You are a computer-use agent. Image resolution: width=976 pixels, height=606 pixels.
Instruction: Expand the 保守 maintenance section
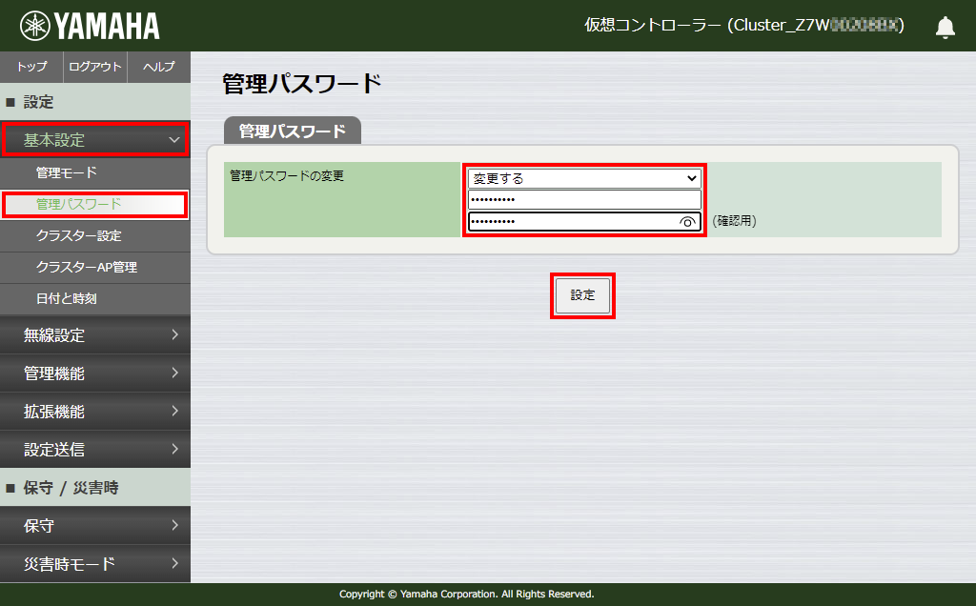point(95,525)
